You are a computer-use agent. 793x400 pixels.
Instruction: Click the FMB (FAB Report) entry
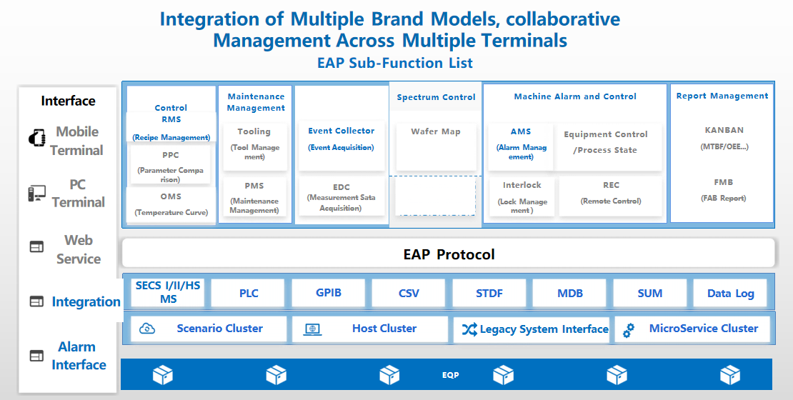click(723, 189)
